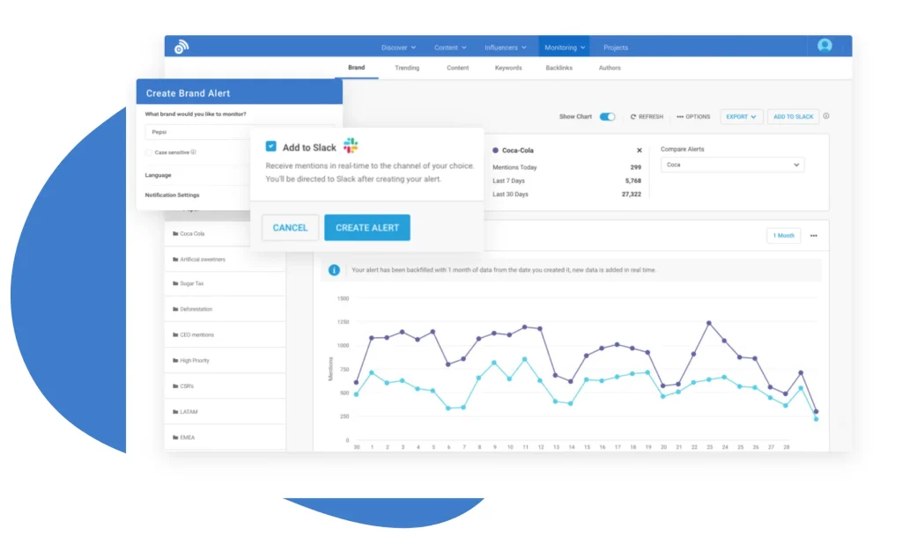This screenshot has height=536, width=902.
Task: Click the user avatar in the top right
Action: tap(824, 46)
